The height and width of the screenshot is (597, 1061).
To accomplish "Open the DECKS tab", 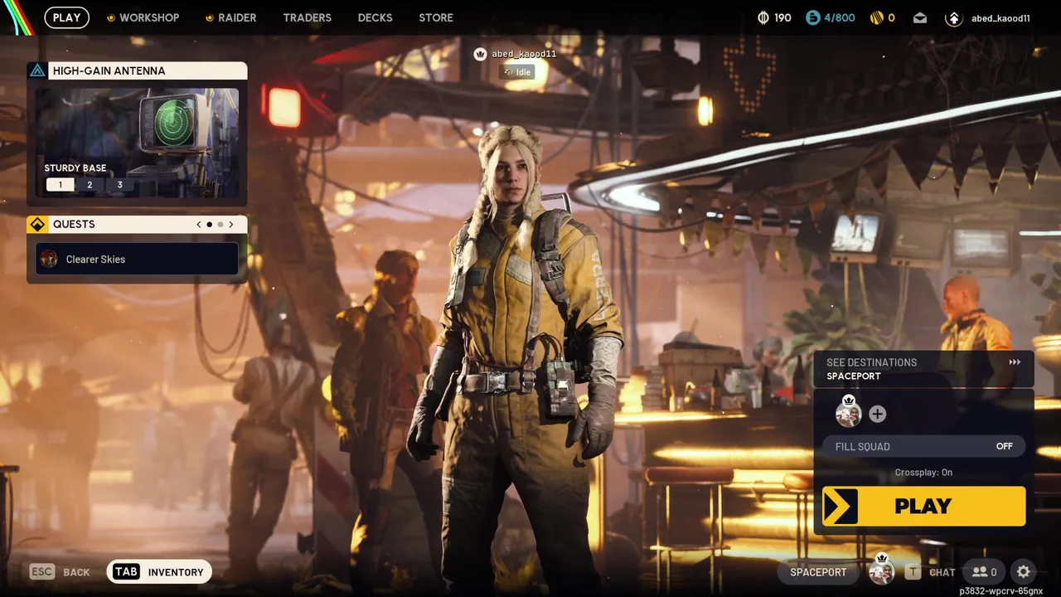I will coord(375,17).
